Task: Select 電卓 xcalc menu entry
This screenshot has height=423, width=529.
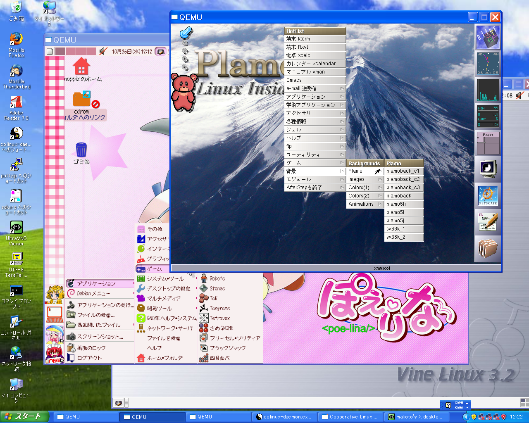Action: (x=315, y=55)
